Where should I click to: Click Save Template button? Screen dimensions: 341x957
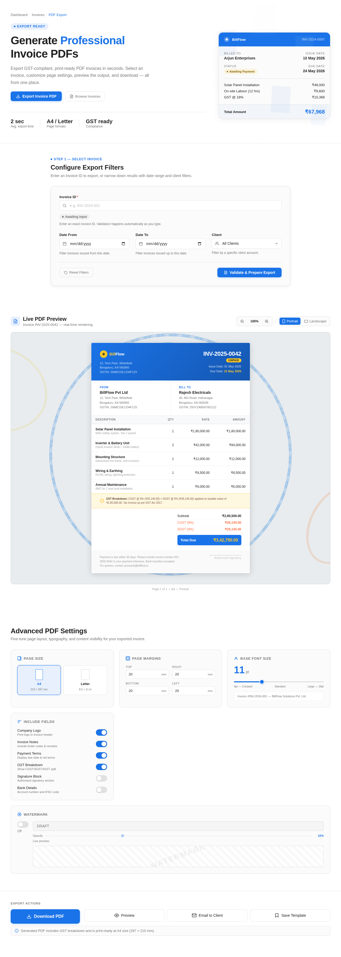[x=290, y=915]
